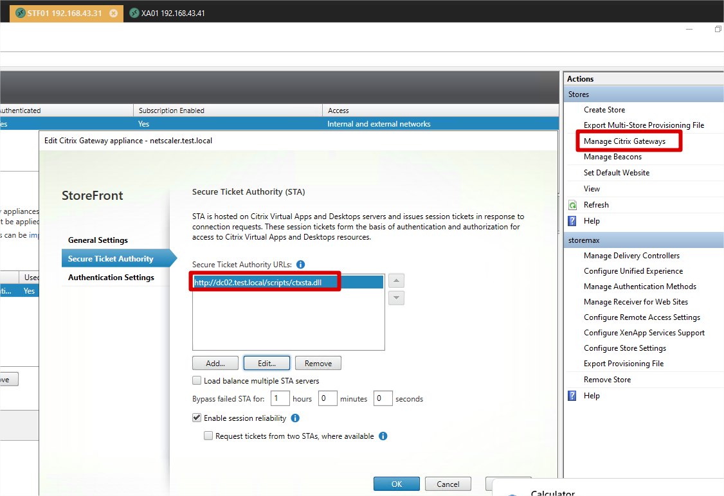Screen dimensions: 724x496
Task: Collapse the storemax actions header
Action: click(644, 240)
